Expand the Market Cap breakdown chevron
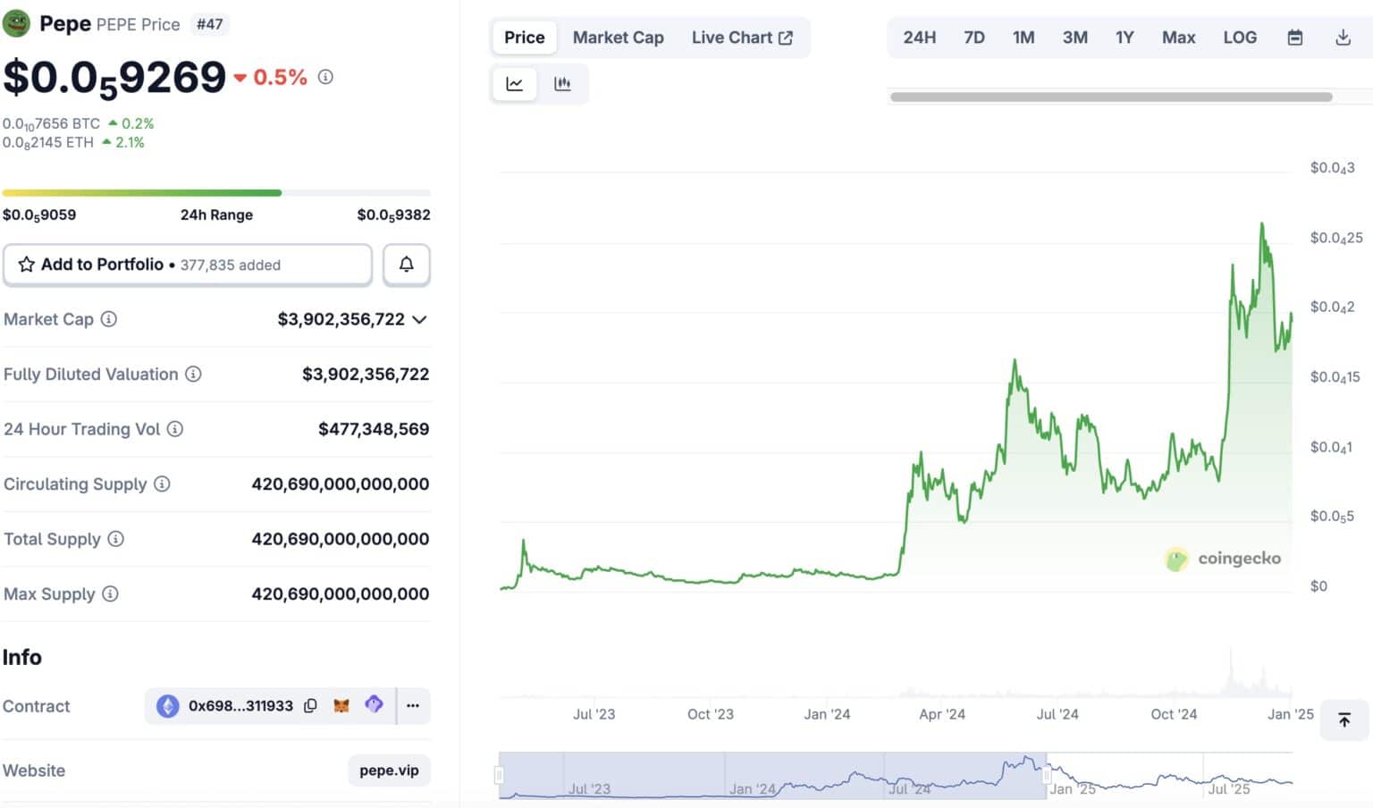The image size is (1373, 808). [x=419, y=319]
